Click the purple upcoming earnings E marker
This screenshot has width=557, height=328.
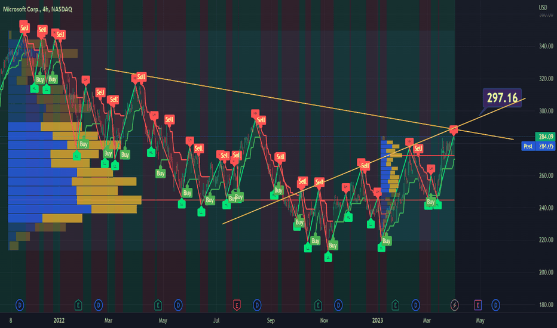478,305
